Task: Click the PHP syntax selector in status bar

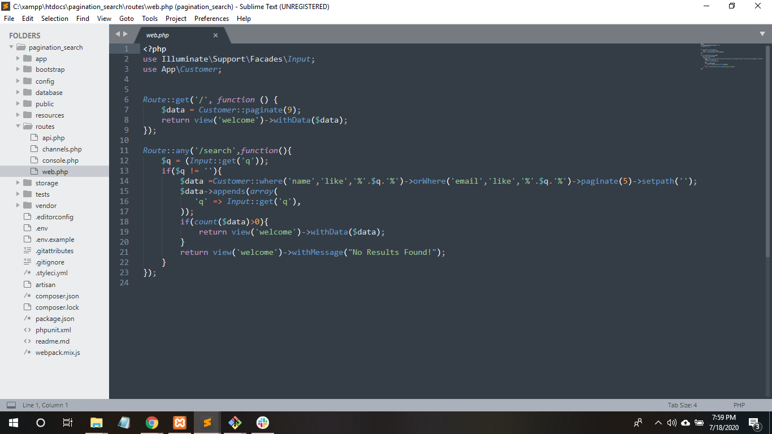Action: [739, 405]
